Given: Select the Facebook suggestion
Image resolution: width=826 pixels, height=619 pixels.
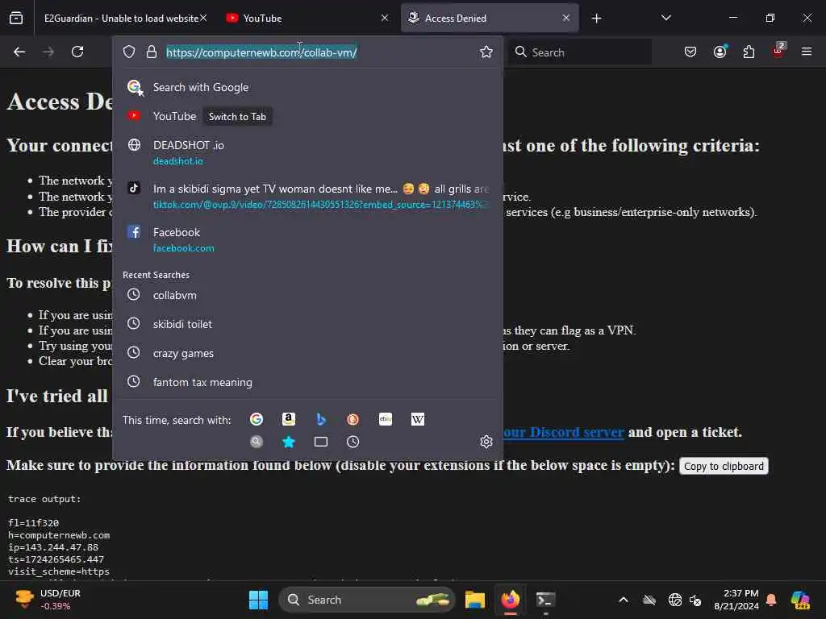Looking at the screenshot, I should tap(307, 239).
